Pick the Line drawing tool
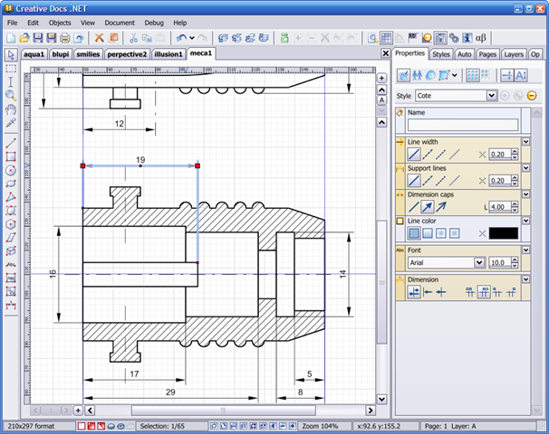Viewport: 549px width, 434px height. (11, 143)
